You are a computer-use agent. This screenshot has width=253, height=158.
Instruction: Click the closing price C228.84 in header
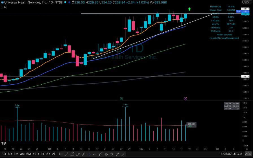(119, 3)
